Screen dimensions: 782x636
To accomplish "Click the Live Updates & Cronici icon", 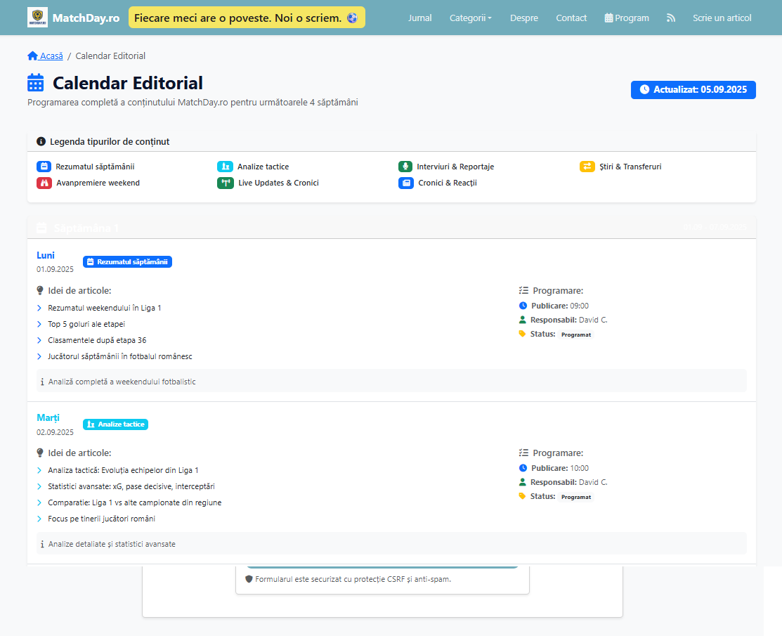I will coord(225,183).
